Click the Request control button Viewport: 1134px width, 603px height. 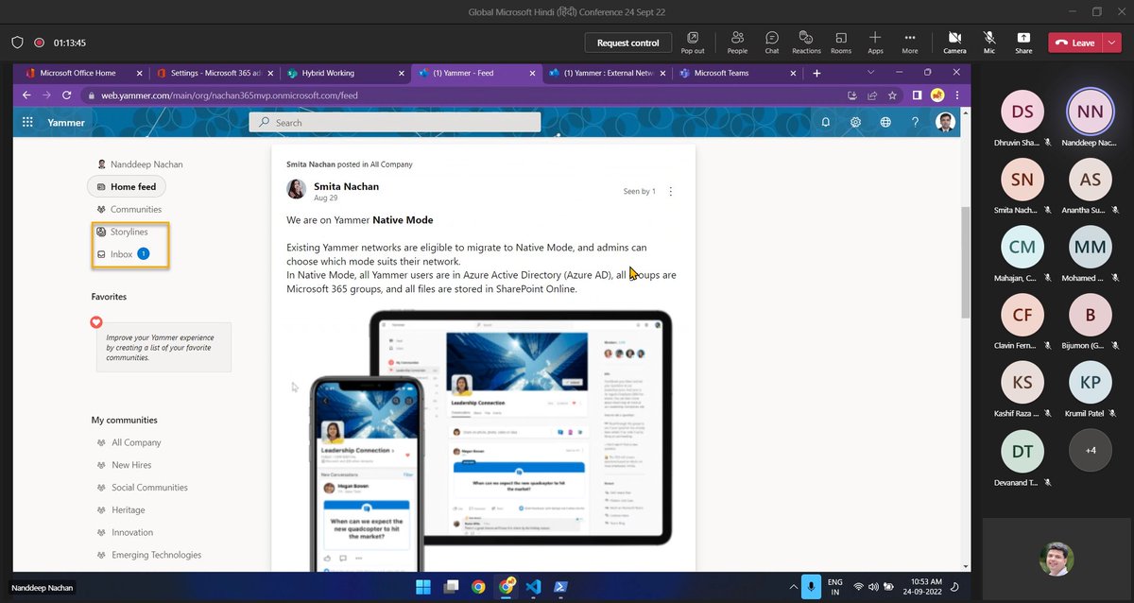click(628, 43)
